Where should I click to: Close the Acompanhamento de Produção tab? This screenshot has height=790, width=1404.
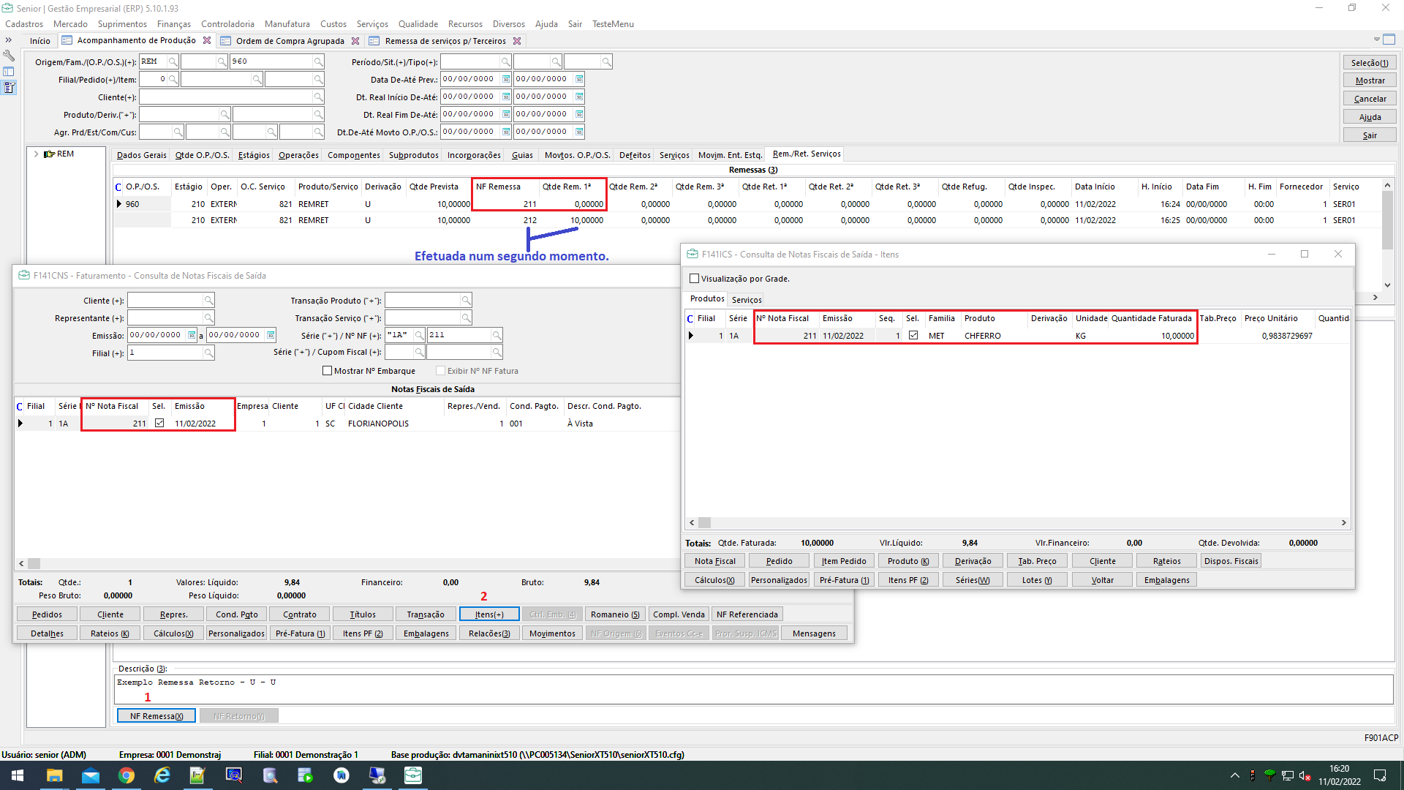click(207, 41)
